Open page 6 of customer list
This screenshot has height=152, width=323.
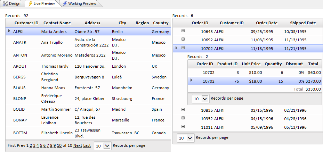(44, 146)
